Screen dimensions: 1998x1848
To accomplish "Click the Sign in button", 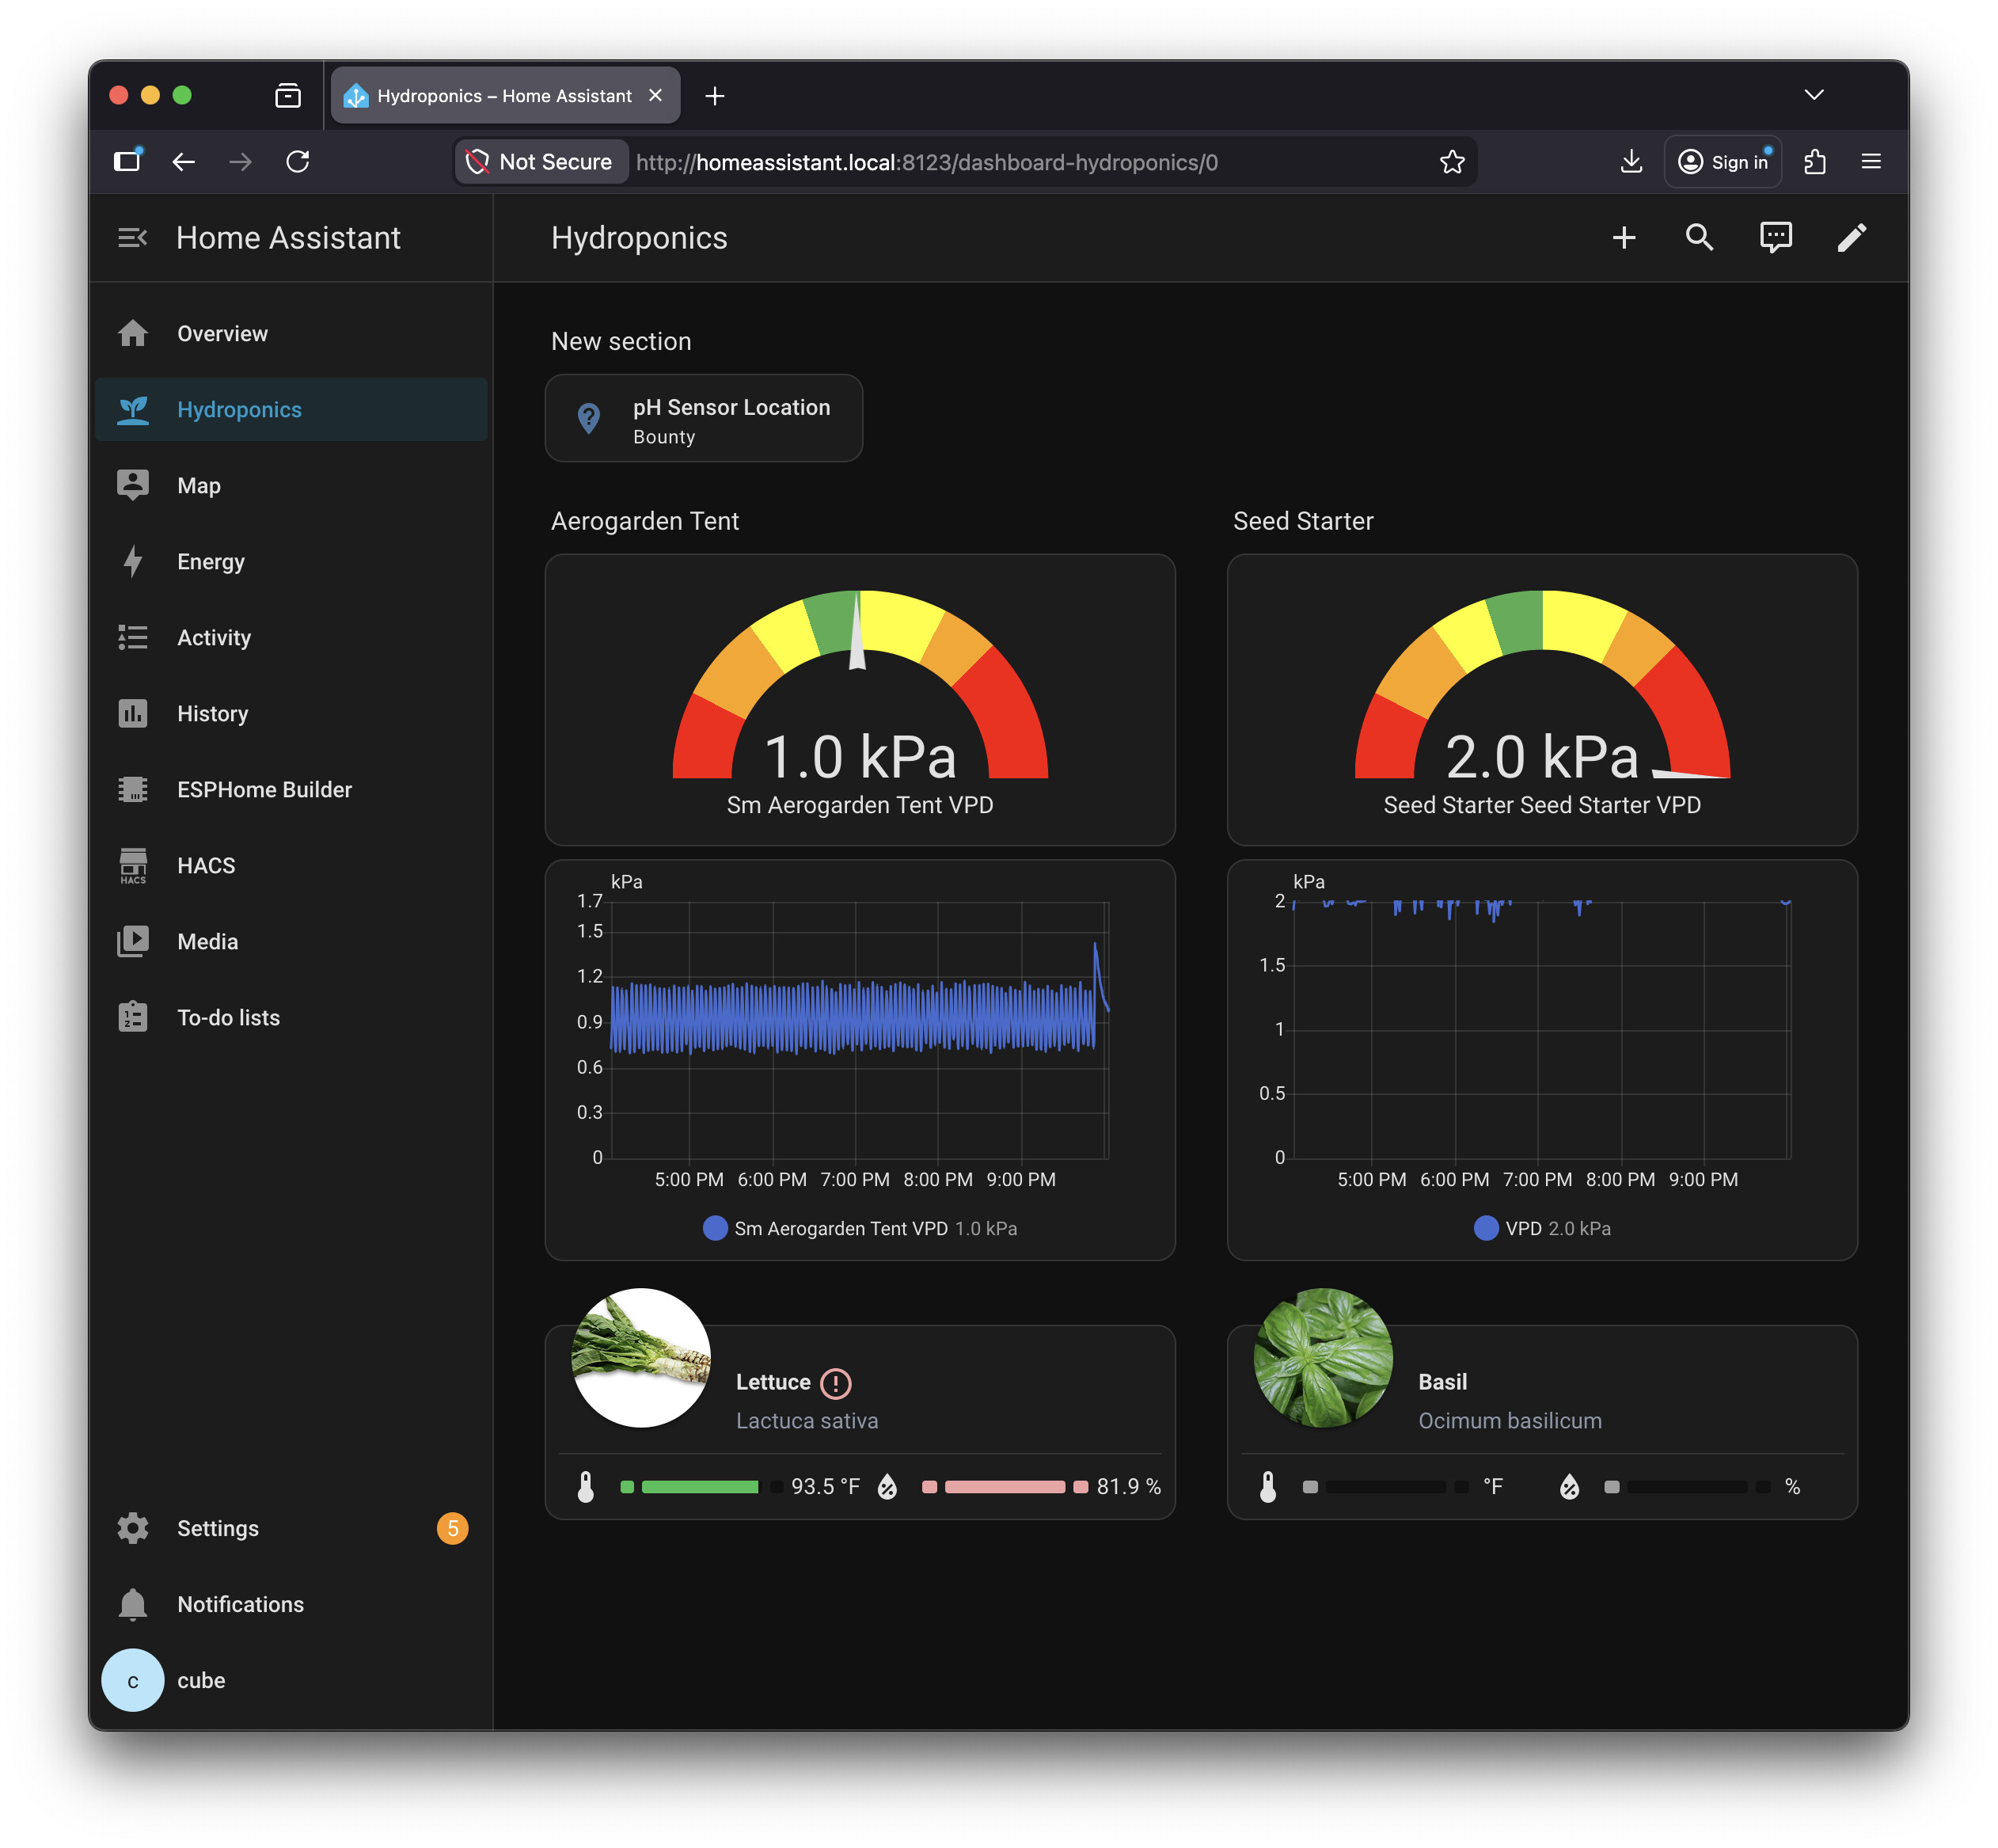I will pyautogui.click(x=1723, y=162).
